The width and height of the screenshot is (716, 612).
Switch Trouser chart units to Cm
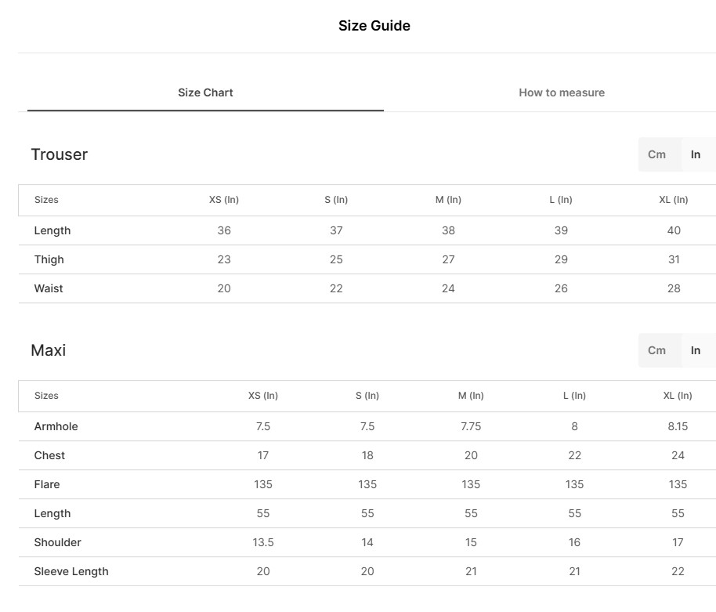[x=656, y=154]
